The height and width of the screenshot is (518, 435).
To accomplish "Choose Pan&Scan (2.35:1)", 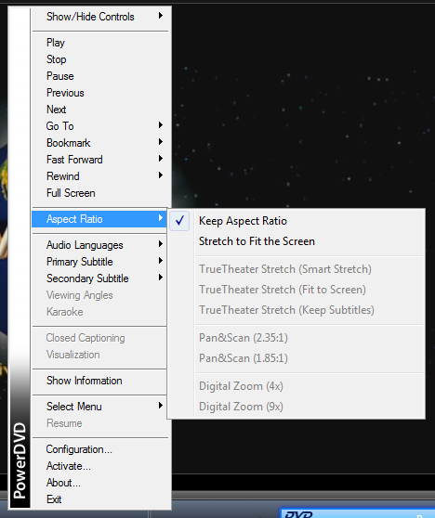I will 297,338.
